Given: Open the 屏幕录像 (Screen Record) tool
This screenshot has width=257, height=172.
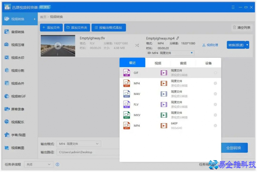Looking at the screenshot, I should coord(18,109).
